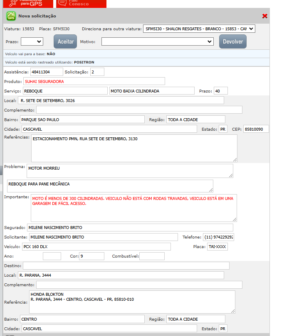
Task: Click the Devolver button
Action: (233, 41)
